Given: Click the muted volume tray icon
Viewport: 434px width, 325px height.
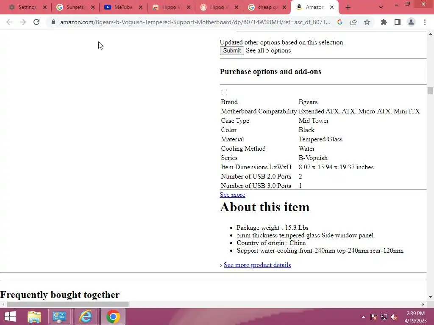Looking at the screenshot, I should coord(394,317).
